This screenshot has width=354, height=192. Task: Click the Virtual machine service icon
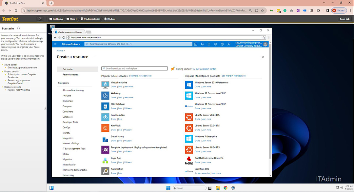tap(105, 85)
